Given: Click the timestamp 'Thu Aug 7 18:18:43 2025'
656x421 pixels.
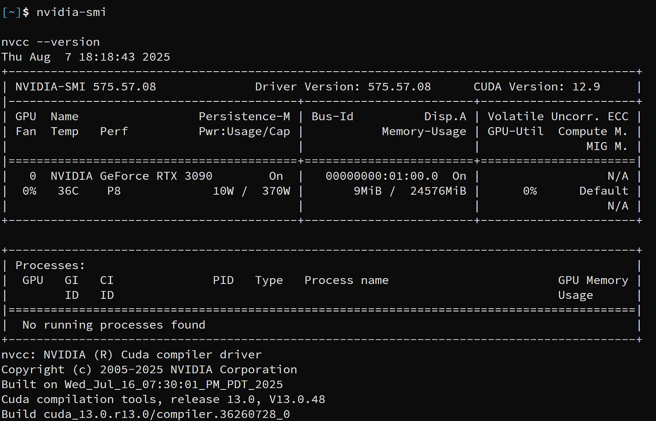Looking at the screenshot, I should coord(86,57).
